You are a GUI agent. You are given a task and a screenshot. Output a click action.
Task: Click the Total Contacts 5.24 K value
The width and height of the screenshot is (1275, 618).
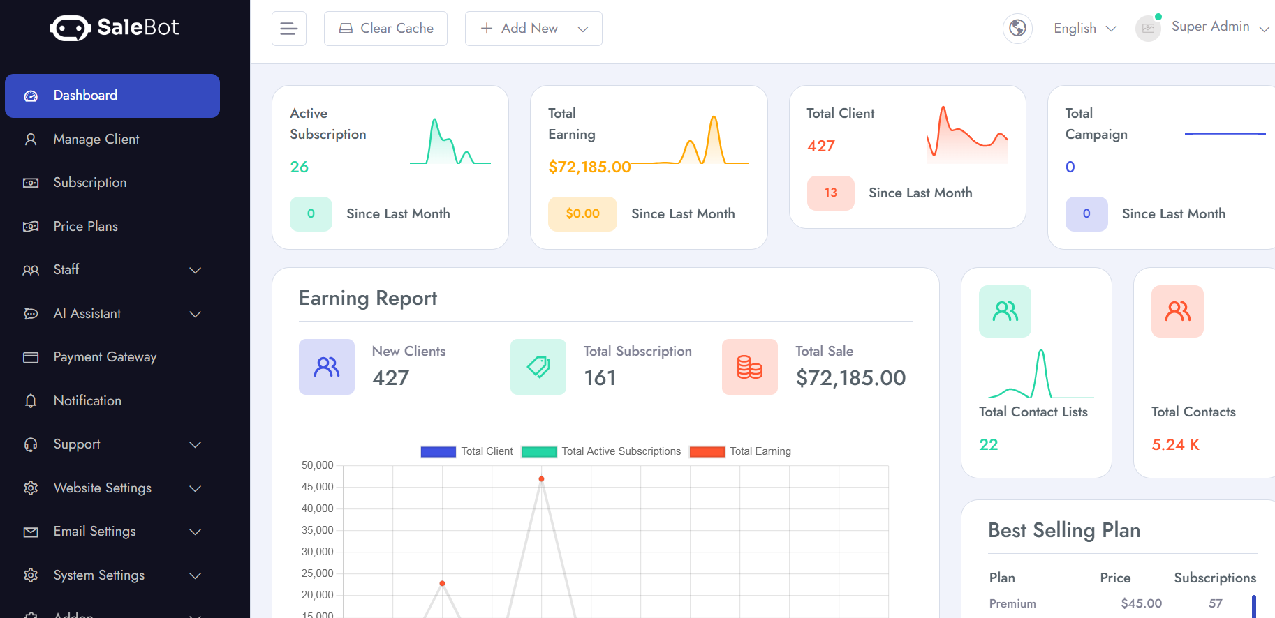coord(1176,444)
